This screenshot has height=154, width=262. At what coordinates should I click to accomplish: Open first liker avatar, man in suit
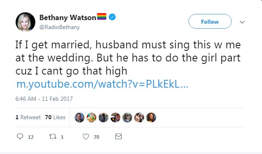[79, 118]
